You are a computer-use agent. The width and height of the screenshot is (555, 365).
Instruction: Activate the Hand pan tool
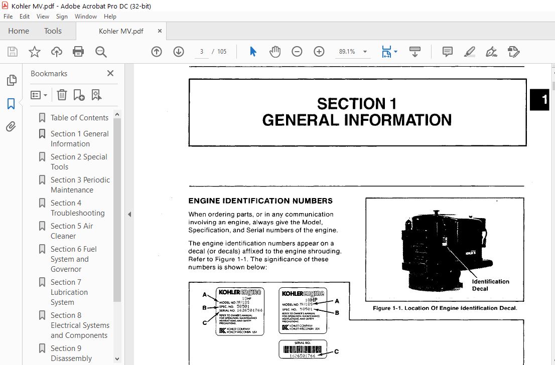click(x=274, y=52)
